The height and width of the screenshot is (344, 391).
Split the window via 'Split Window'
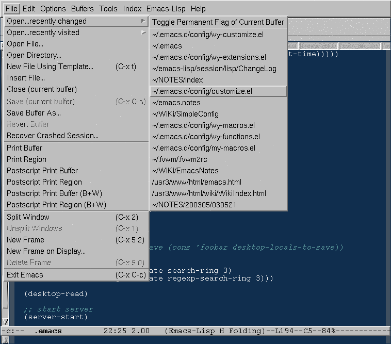point(28,217)
